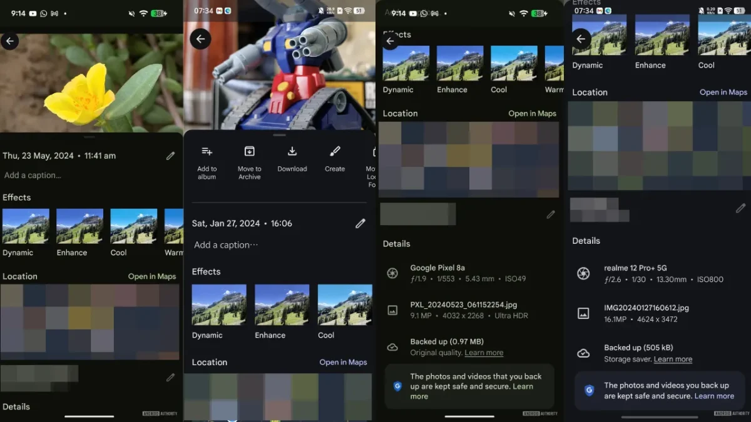This screenshot has width=751, height=422.
Task: Tap the camera aperture icon beside Google Pixel 8a
Action: pyautogui.click(x=392, y=273)
